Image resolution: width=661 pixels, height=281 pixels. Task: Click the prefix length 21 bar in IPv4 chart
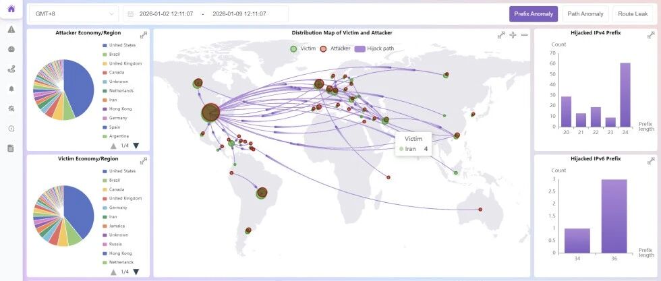[x=581, y=120]
